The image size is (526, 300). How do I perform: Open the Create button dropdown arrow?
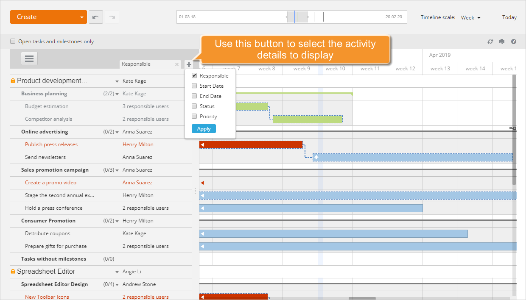[x=82, y=17]
